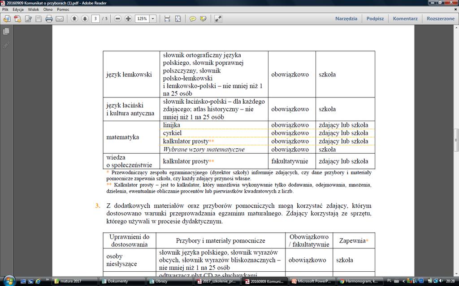Send file by email envelope icon

(x=60, y=19)
